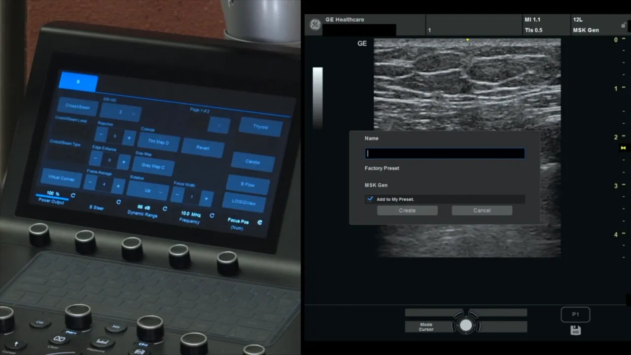Click the Name text input field

click(444, 153)
